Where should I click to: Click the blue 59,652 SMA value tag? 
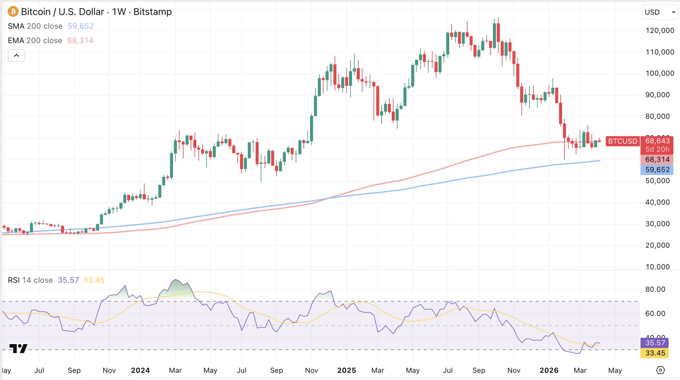tap(657, 170)
